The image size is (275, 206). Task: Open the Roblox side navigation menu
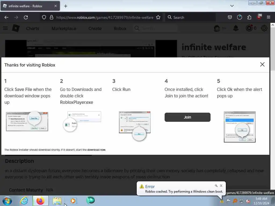coord(5,28)
